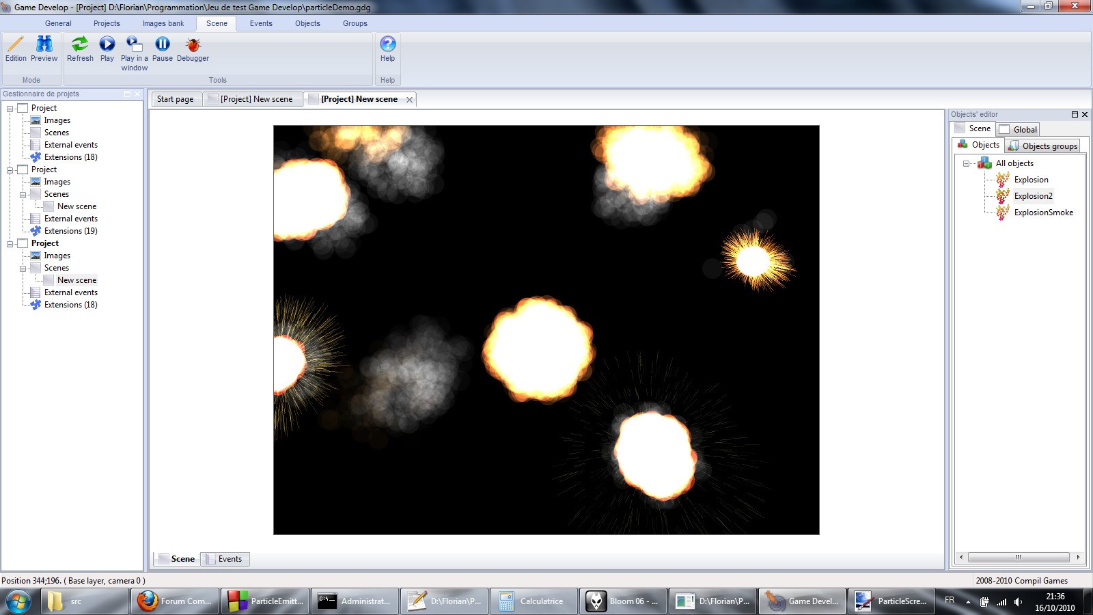Select the bold Project entry
Screen dimensions: 1093x615
45,243
